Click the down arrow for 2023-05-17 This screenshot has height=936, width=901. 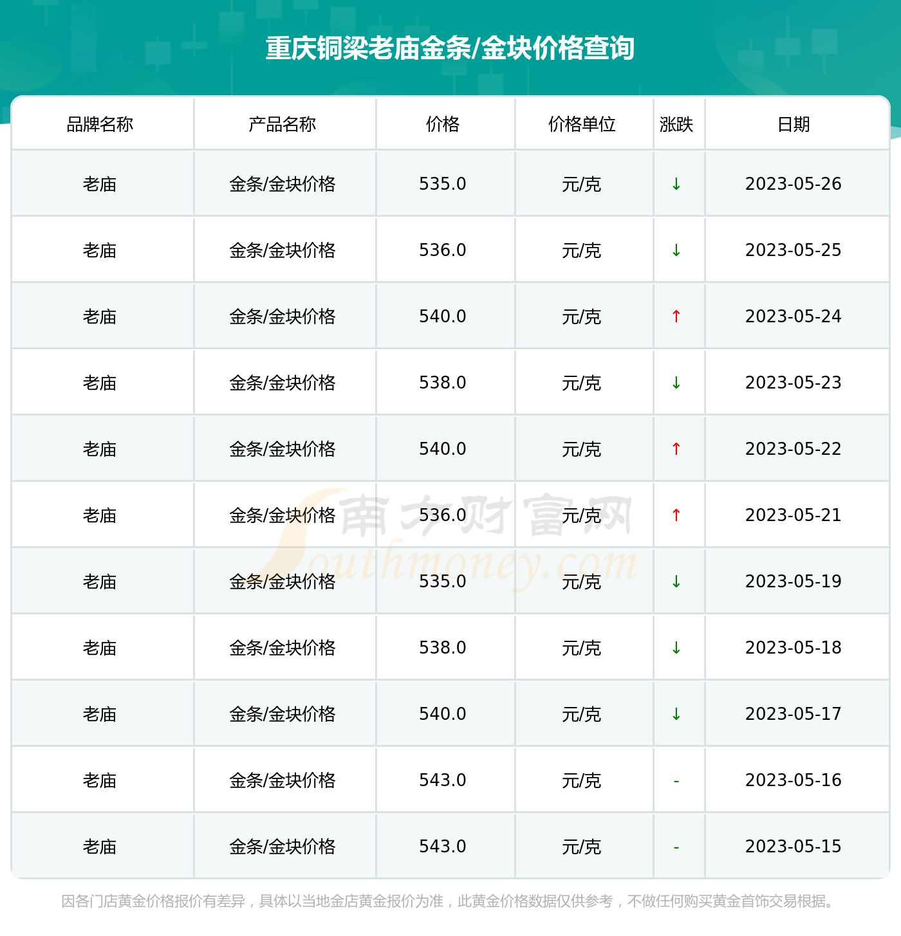(x=676, y=714)
